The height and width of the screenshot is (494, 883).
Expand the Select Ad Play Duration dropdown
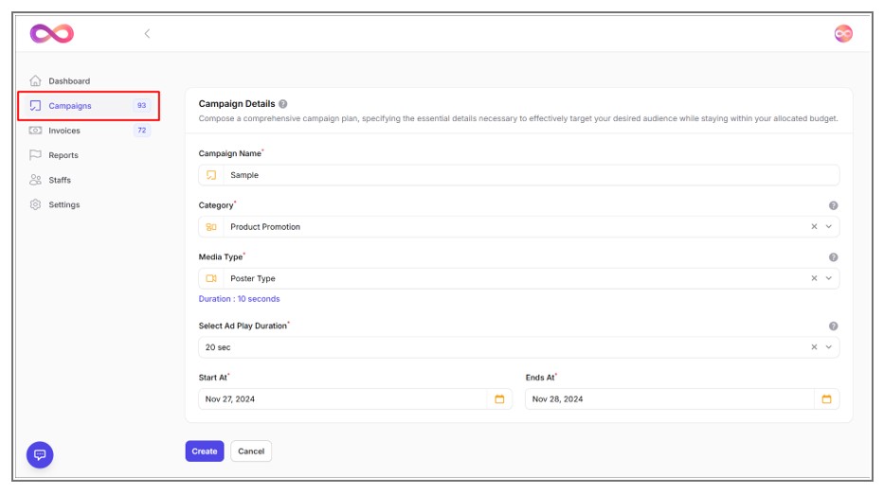[x=829, y=347]
